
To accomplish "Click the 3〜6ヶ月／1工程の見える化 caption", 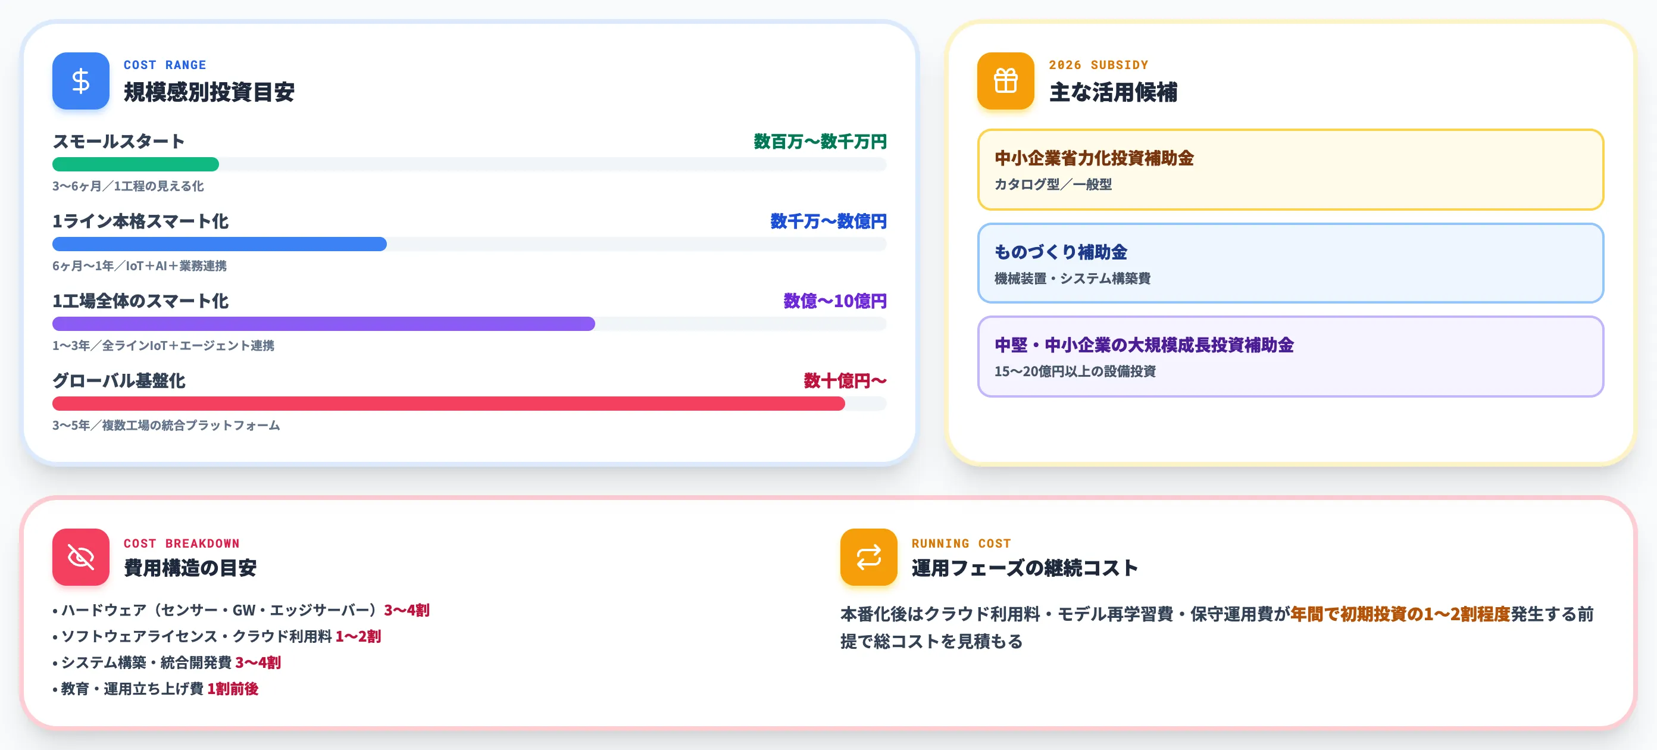I will point(128,186).
